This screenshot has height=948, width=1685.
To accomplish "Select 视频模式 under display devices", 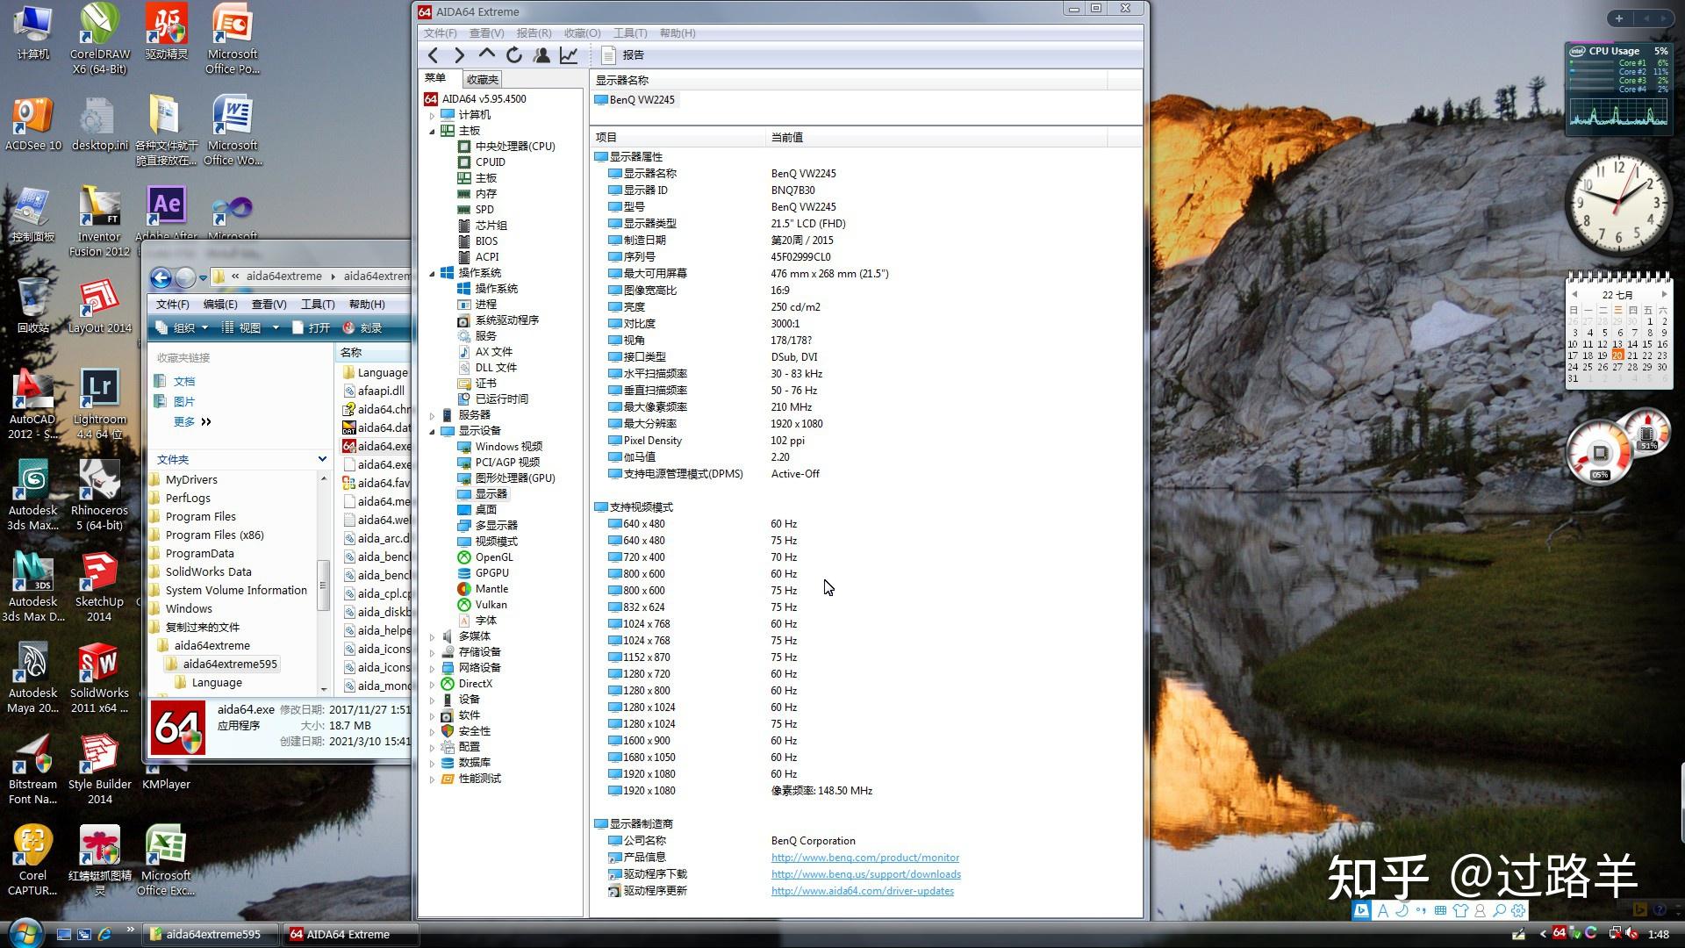I will click(498, 541).
